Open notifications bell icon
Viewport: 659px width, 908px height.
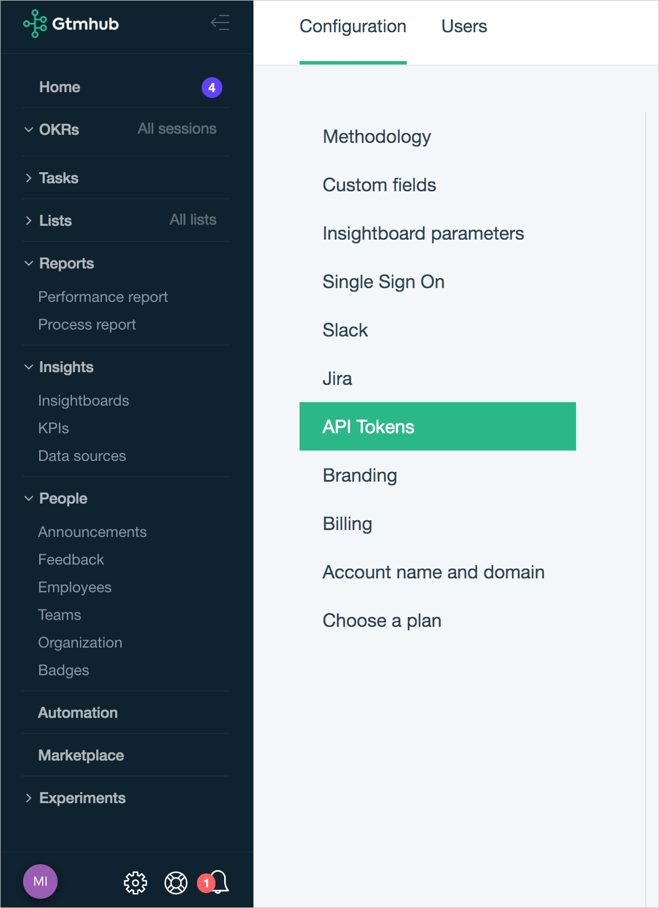tap(219, 881)
